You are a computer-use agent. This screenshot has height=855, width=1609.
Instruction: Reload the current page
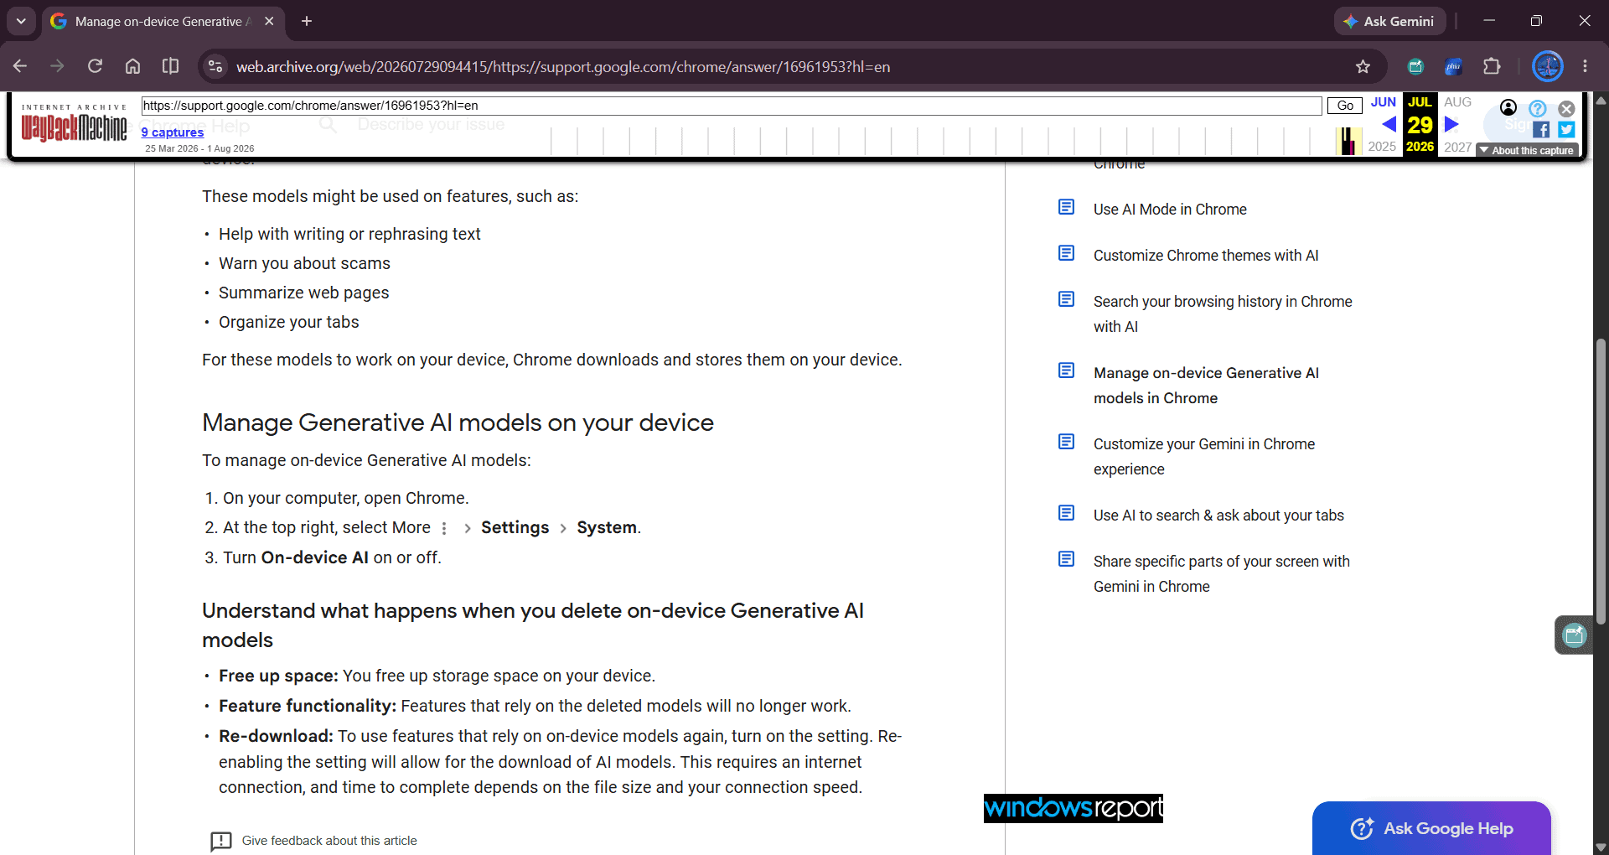click(x=95, y=66)
